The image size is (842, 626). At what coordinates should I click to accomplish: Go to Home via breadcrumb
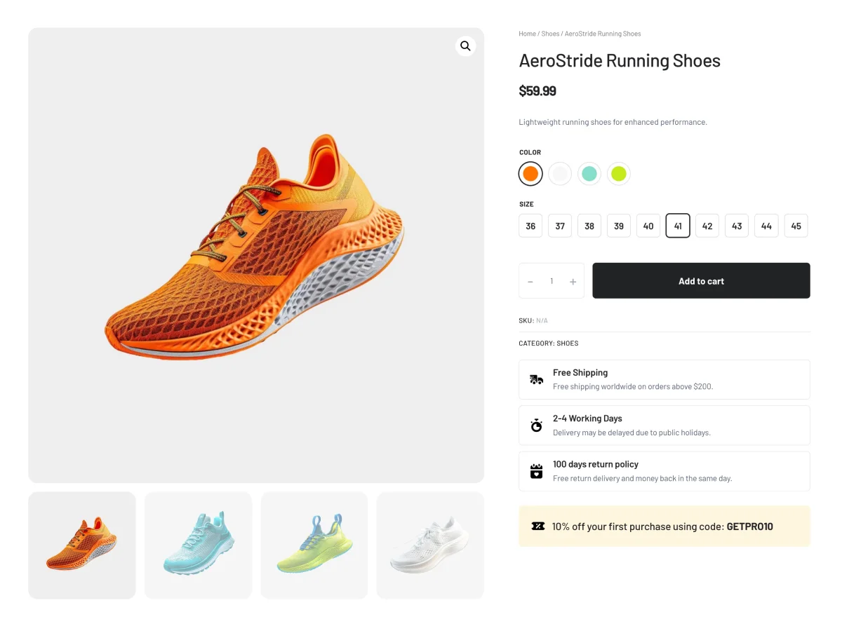point(527,34)
